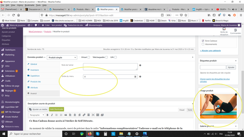The width and height of the screenshot is (244, 137).
Task: Open Firefox History menu
Action: (x=20, y=5)
